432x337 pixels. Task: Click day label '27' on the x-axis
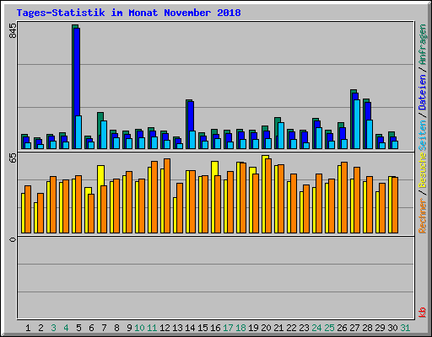[x=354, y=328]
